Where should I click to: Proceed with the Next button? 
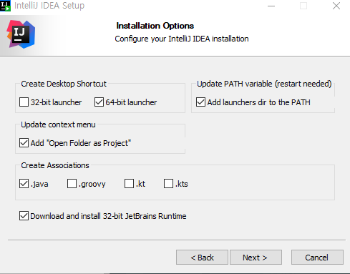click(x=256, y=258)
